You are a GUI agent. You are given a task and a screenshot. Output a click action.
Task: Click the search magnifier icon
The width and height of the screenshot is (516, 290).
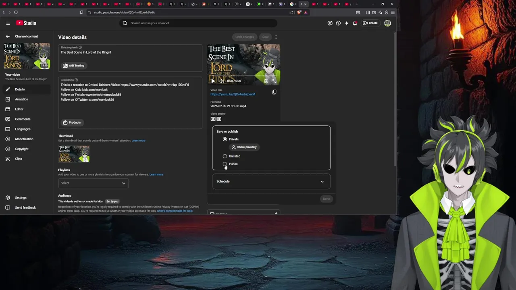point(125,23)
